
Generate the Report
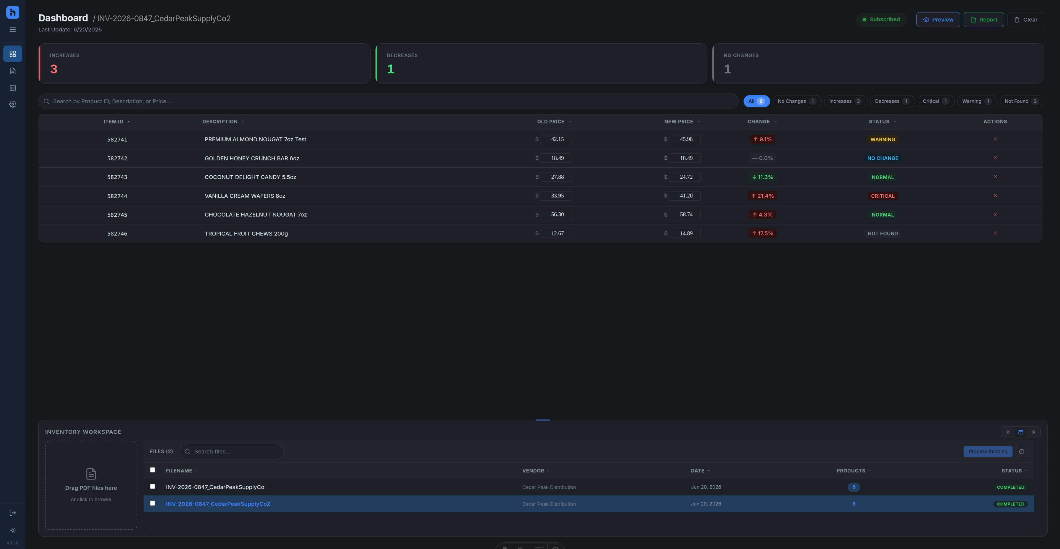coord(984,19)
